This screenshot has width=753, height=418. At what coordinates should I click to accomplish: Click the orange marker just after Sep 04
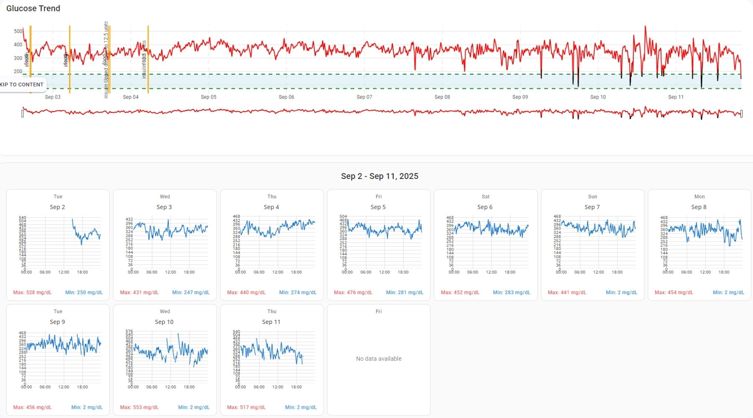coord(148,59)
